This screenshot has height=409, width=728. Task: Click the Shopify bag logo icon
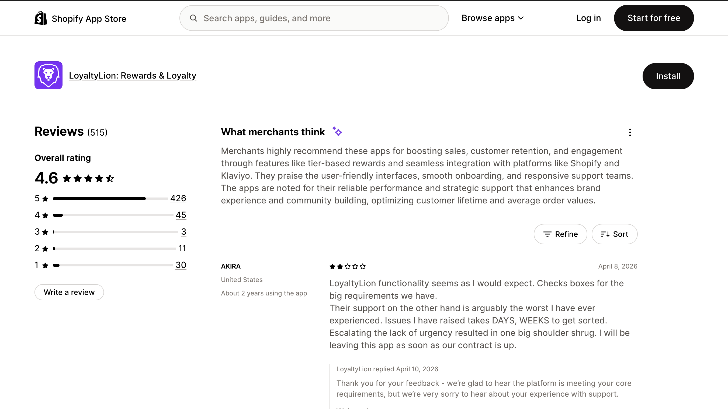tap(41, 18)
